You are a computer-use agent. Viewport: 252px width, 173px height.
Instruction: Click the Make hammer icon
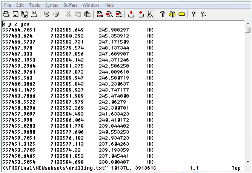pyautogui.click(x=163, y=14)
